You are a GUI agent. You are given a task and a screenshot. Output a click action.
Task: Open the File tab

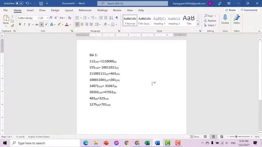coord(5,10)
